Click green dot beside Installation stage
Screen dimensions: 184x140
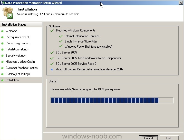coord(2,80)
